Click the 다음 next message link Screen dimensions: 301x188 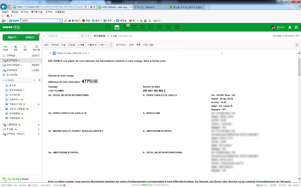point(151,45)
